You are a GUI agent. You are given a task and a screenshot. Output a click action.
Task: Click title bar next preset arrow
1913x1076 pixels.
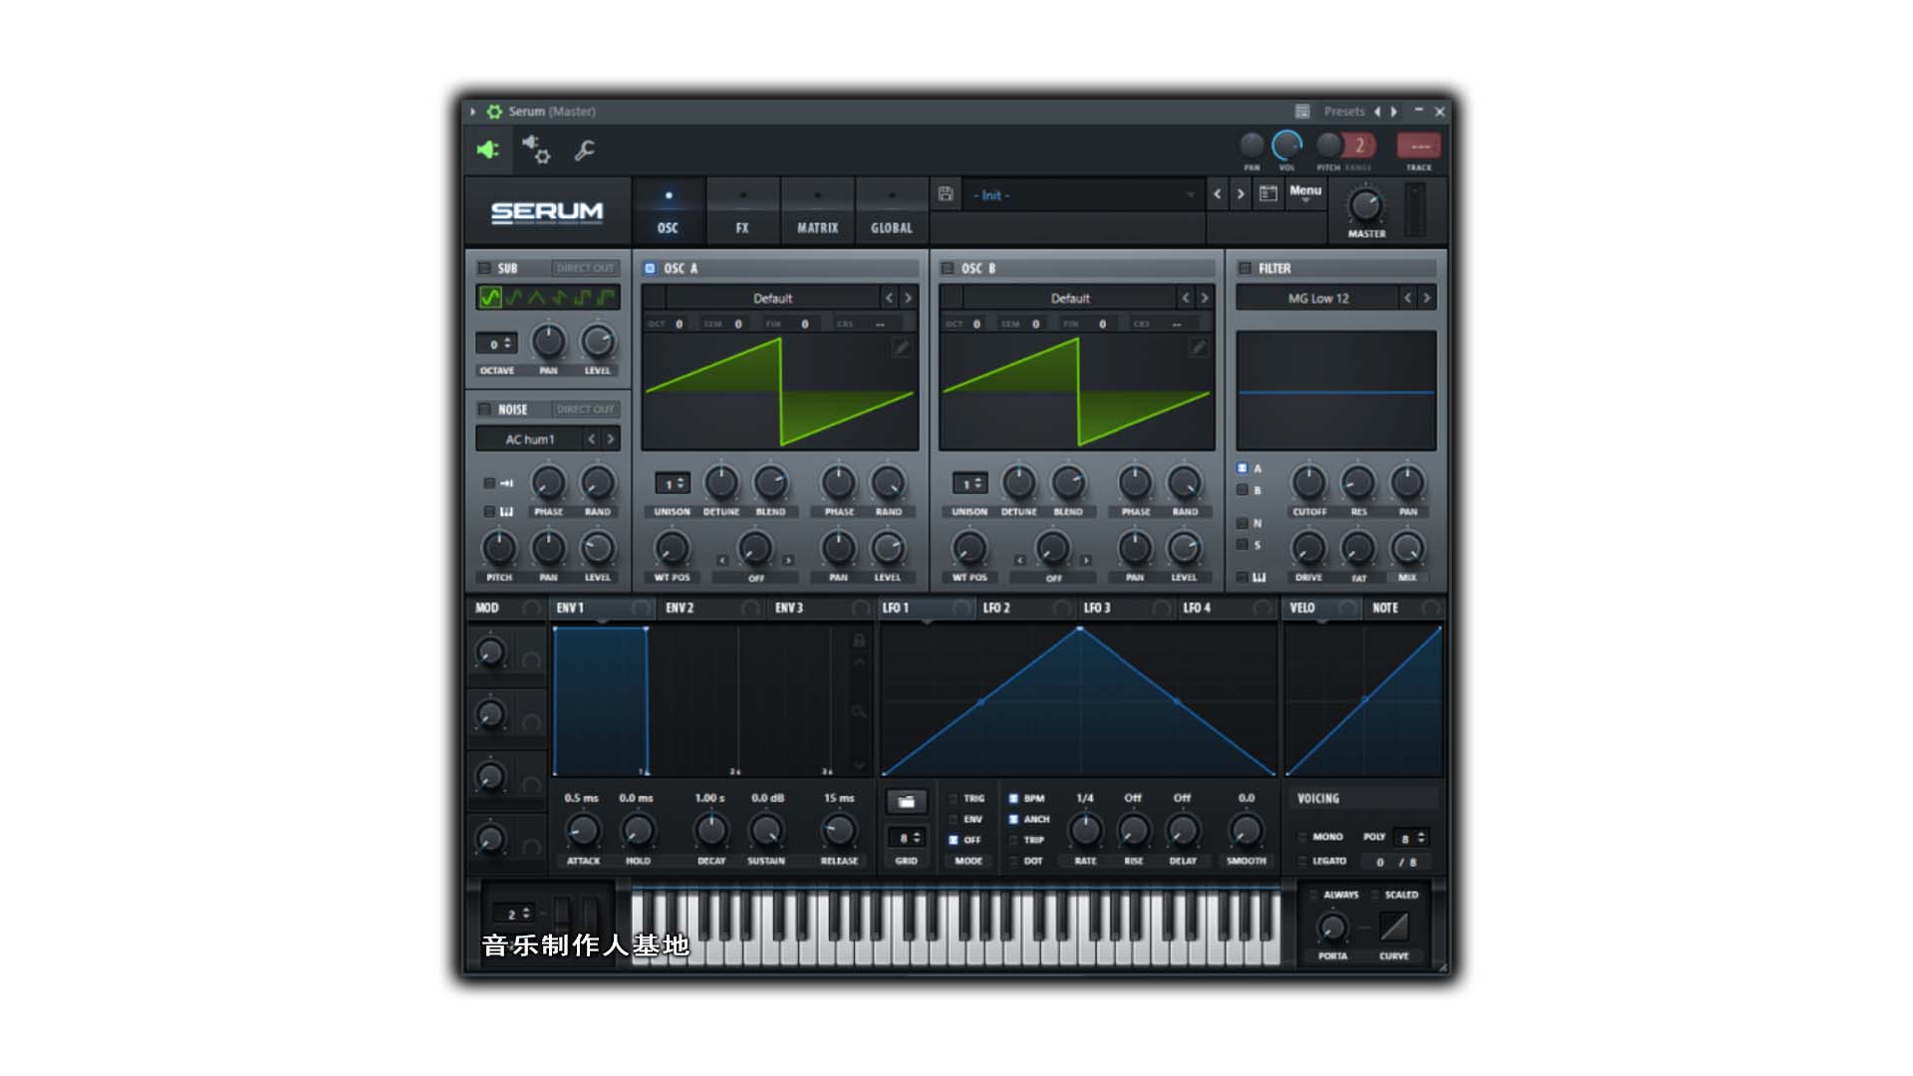1394,112
